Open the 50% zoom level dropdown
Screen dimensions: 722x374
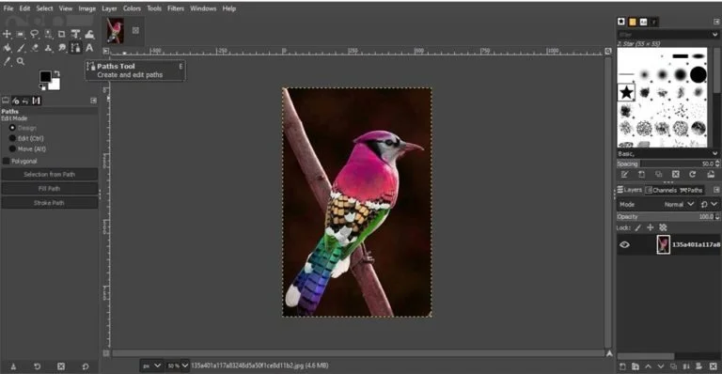[178, 366]
